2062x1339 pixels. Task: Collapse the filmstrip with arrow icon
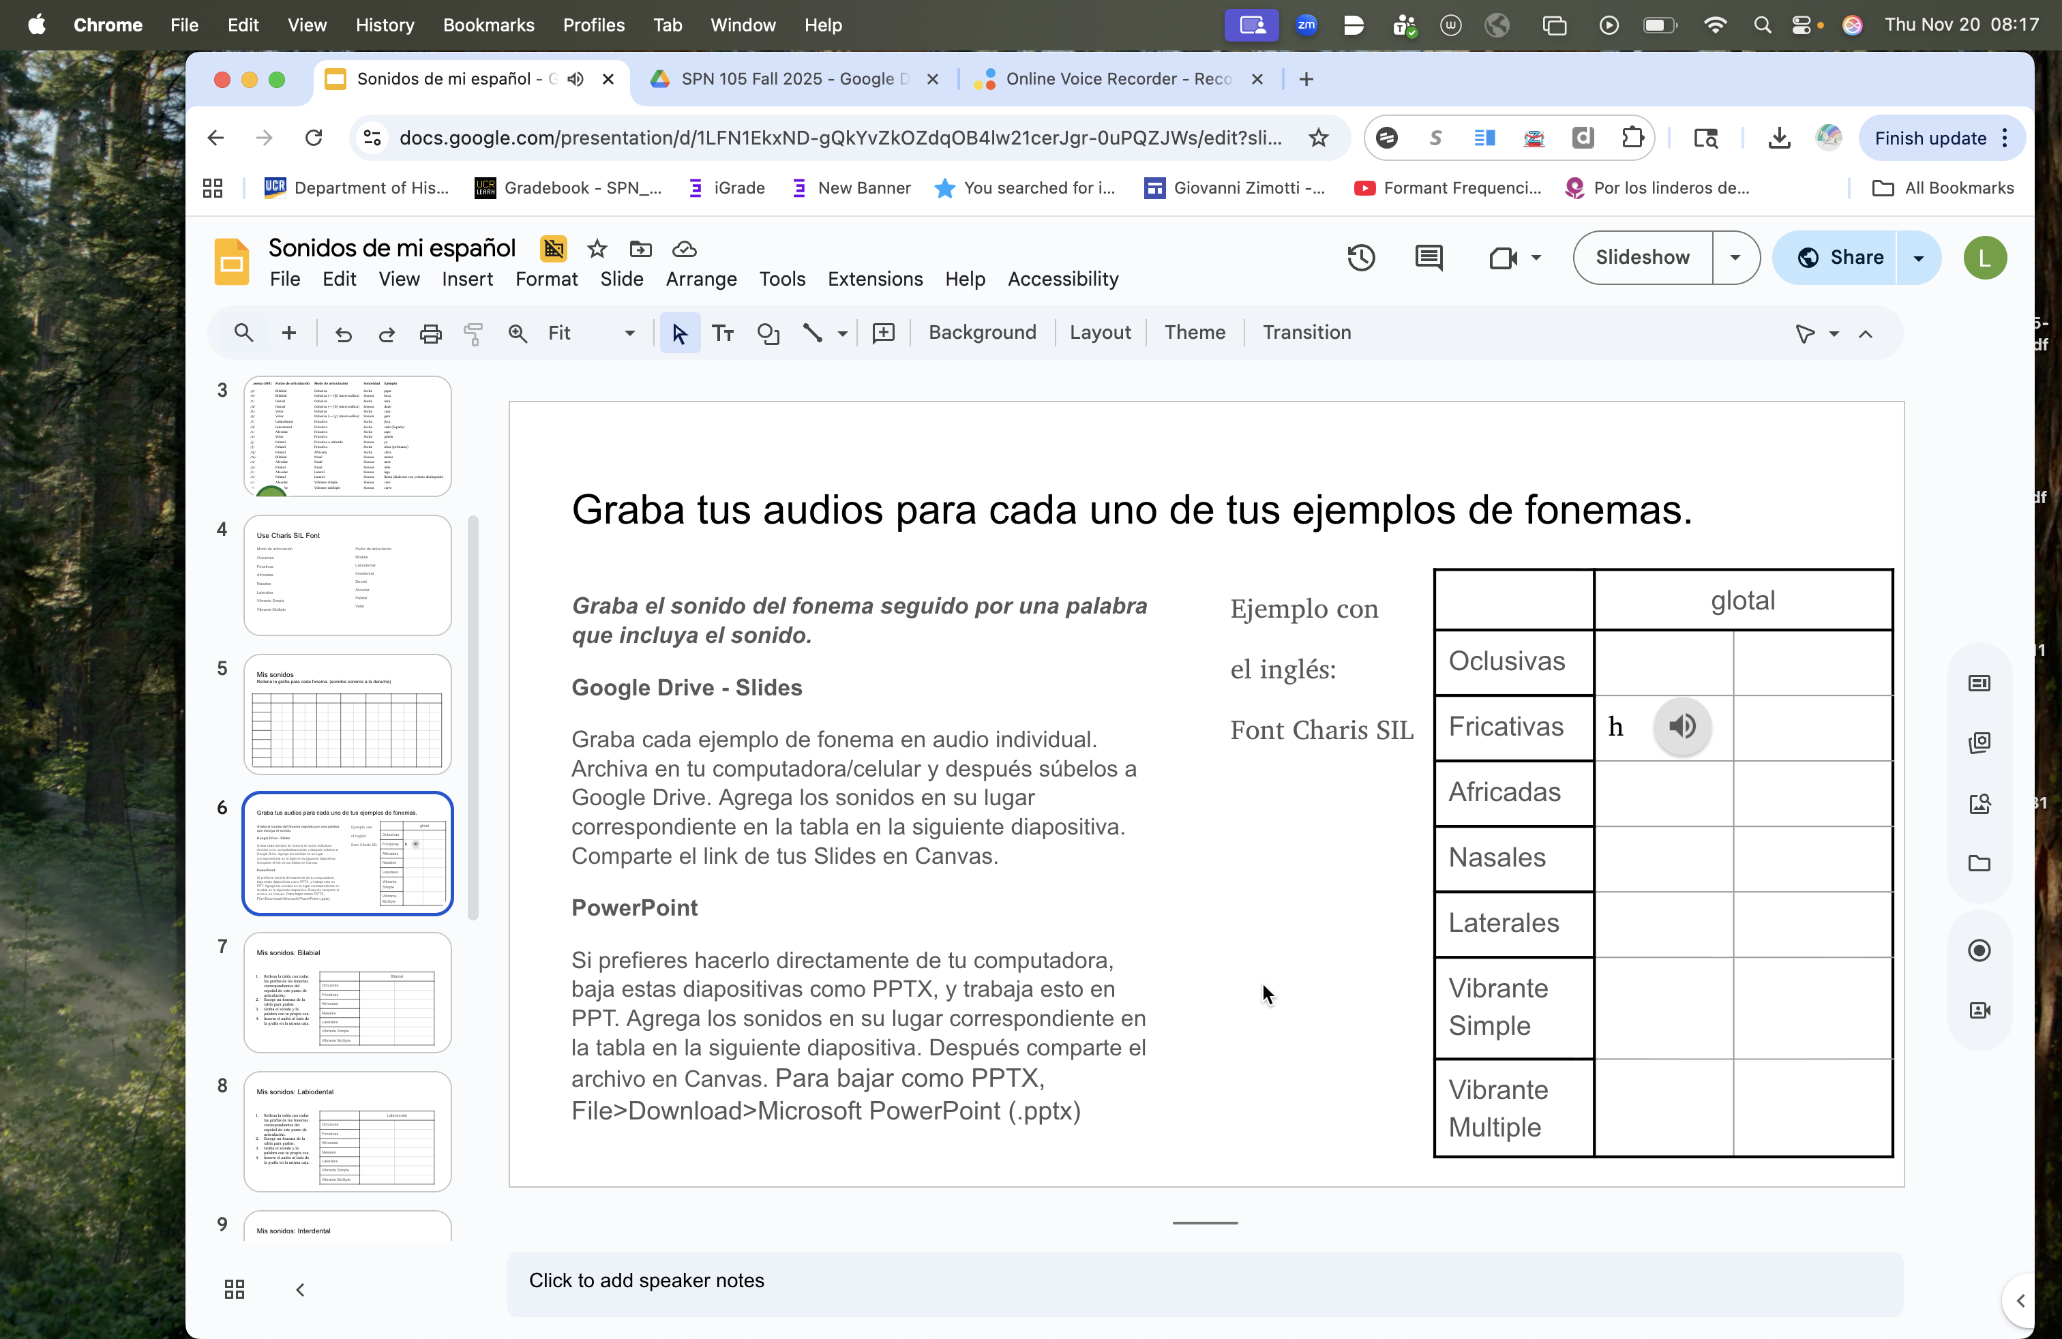click(x=301, y=1290)
